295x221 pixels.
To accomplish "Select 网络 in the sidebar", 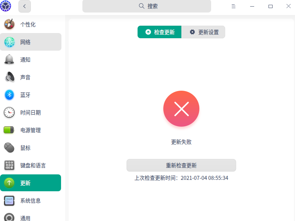I will click(25, 42).
